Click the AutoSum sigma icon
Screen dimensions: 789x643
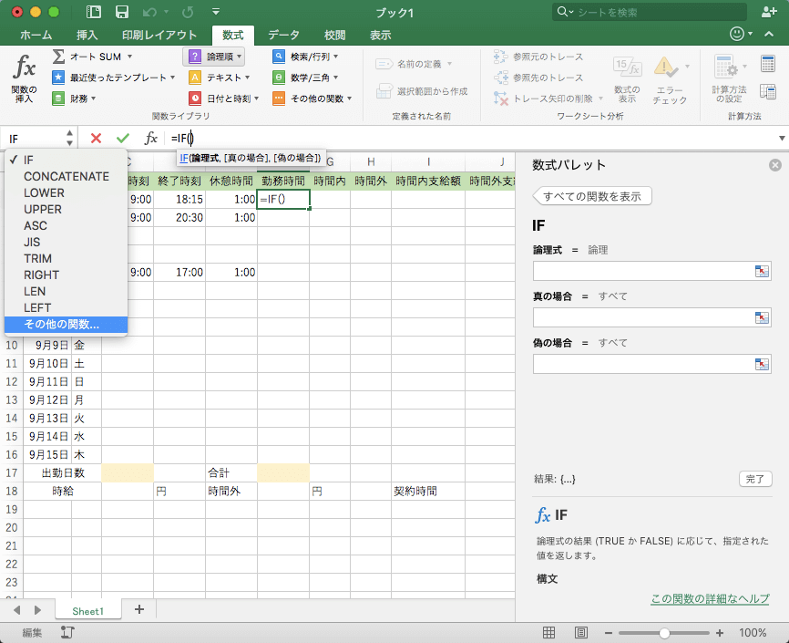(x=58, y=57)
